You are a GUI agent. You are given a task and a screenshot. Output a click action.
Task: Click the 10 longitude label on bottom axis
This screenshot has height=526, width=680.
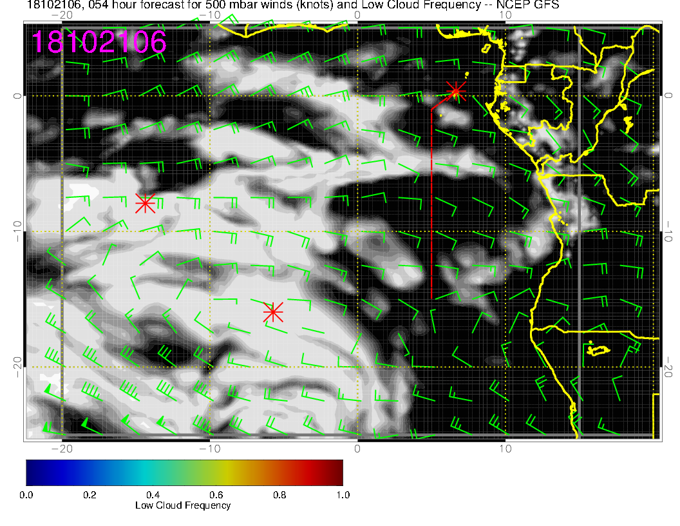pos(505,449)
